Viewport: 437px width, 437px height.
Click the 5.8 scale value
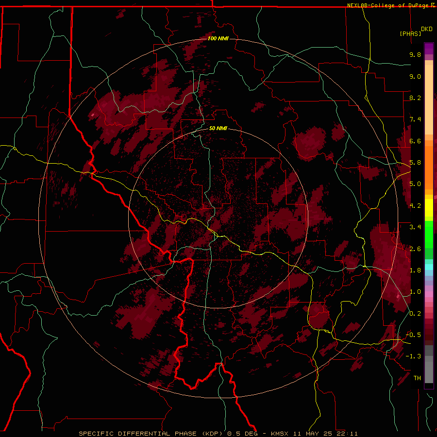[415, 163]
